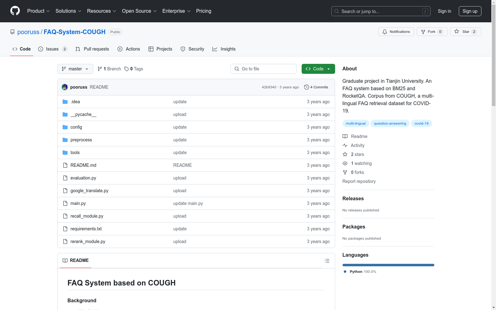The width and height of the screenshot is (496, 310).
Task: Star the FAQ-System-COUGH repository
Action: 465,32
